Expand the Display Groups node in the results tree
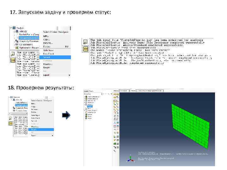This screenshot has height=170, width=227. 85,110
